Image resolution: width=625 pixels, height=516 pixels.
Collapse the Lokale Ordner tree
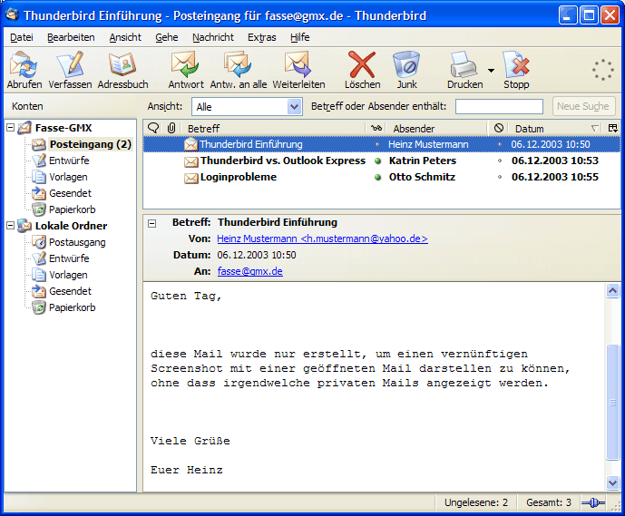pos(11,226)
